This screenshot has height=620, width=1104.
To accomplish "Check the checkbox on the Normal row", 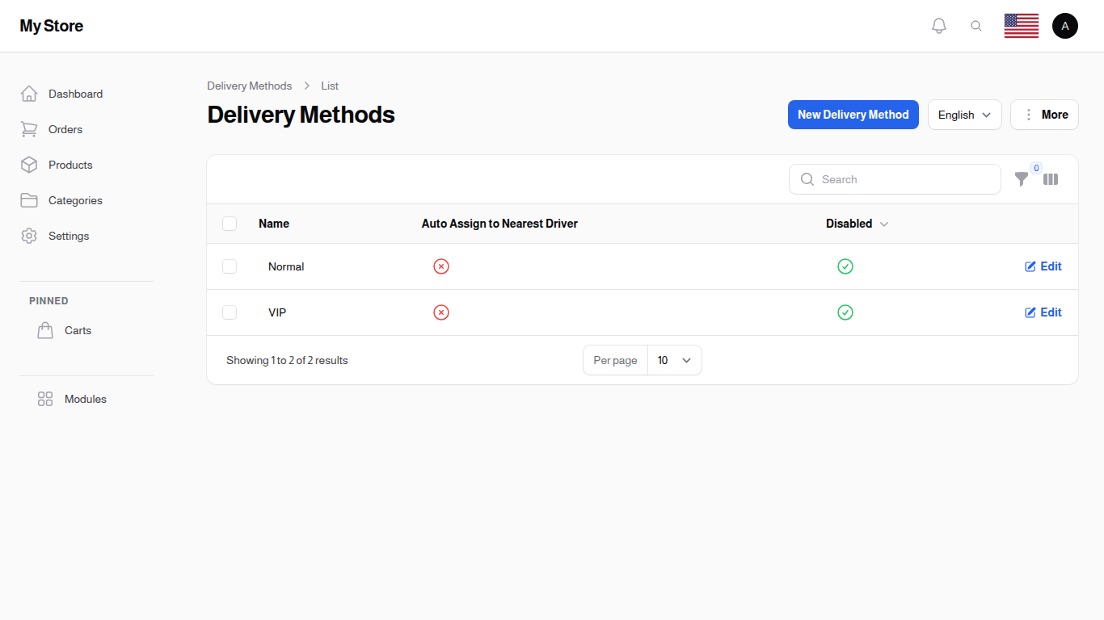I will pos(230,266).
